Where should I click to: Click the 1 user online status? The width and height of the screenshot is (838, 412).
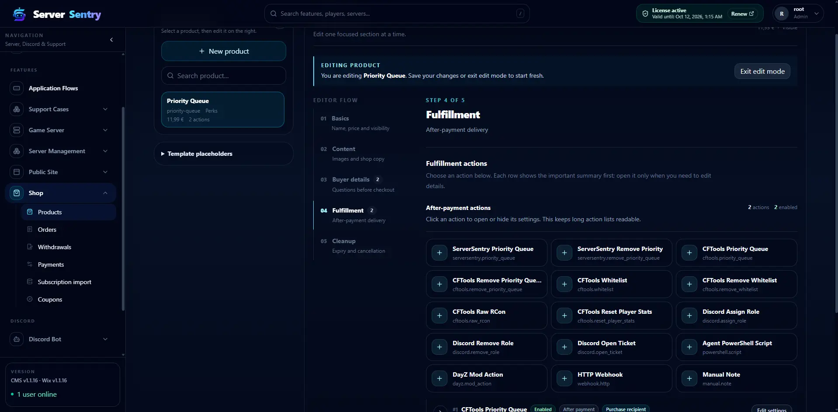34,394
